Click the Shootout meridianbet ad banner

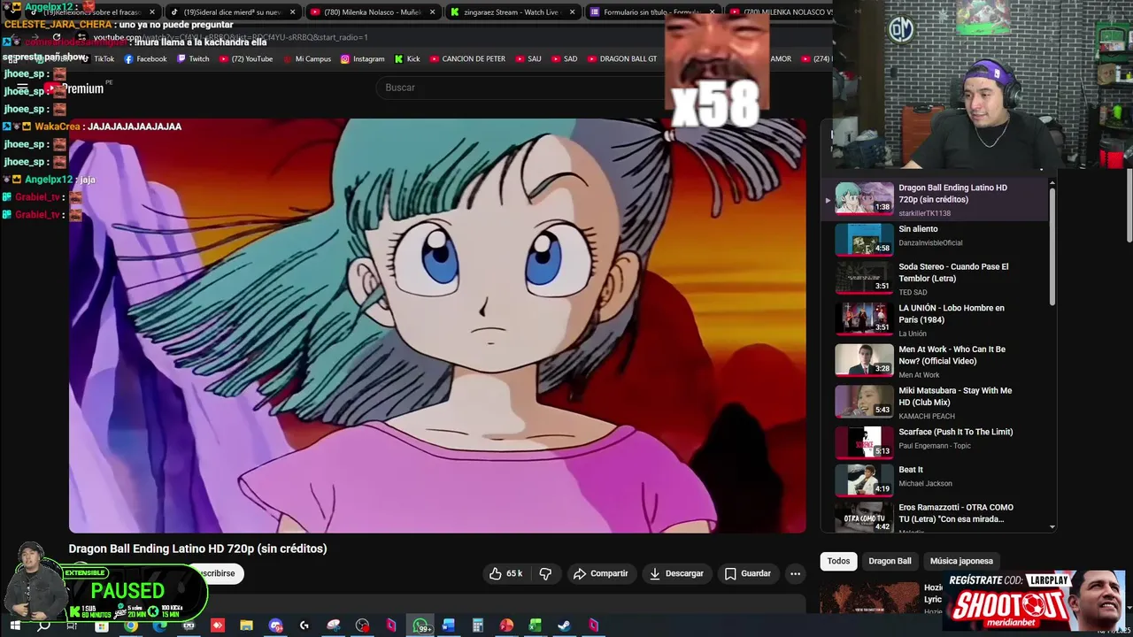[1036, 600]
